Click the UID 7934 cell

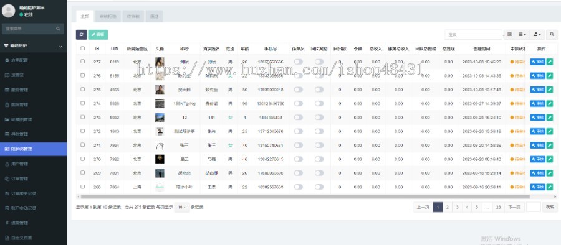coord(115,146)
